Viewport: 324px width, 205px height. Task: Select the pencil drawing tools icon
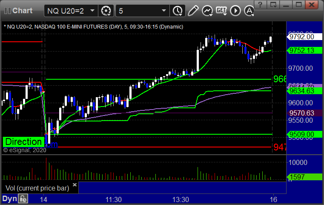point(193,11)
